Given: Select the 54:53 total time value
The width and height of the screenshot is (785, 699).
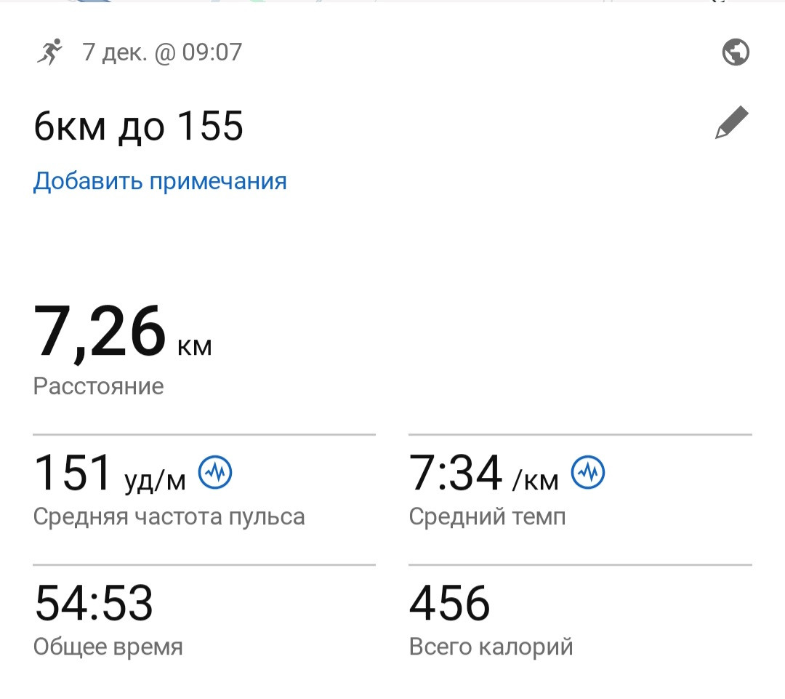Looking at the screenshot, I should click(x=94, y=603).
